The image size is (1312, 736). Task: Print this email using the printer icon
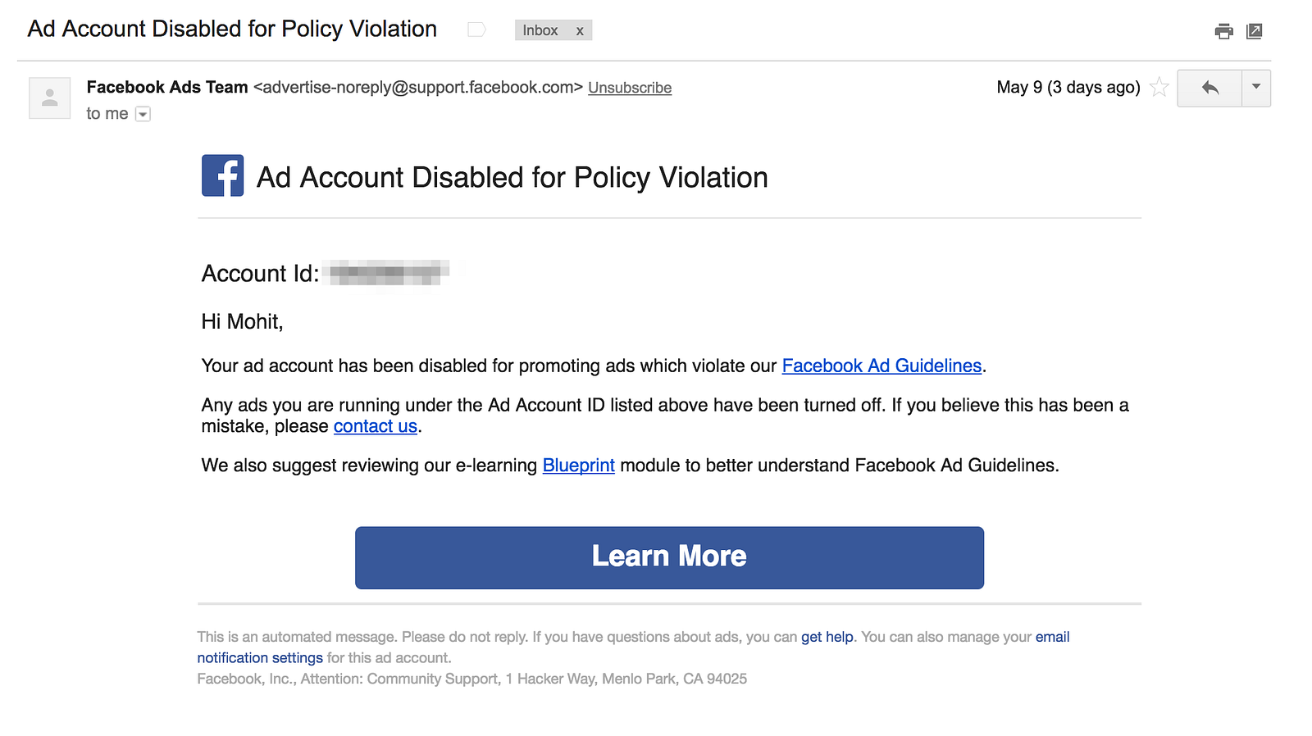pos(1223,31)
